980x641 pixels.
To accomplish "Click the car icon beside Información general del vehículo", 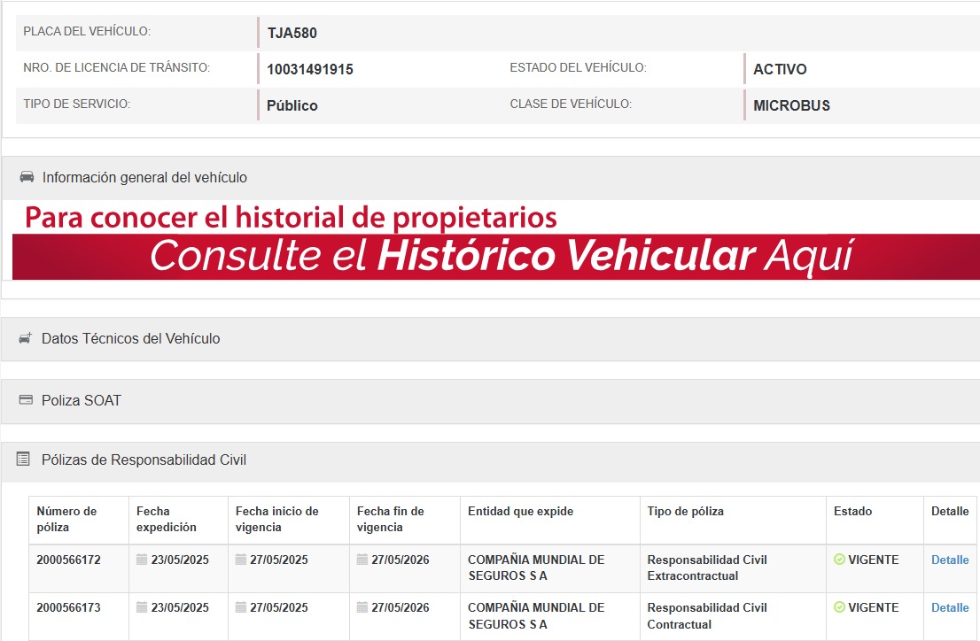I will tap(27, 177).
